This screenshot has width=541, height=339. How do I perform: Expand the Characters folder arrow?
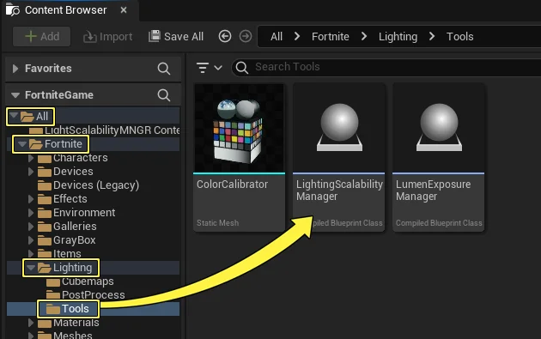[x=31, y=158]
